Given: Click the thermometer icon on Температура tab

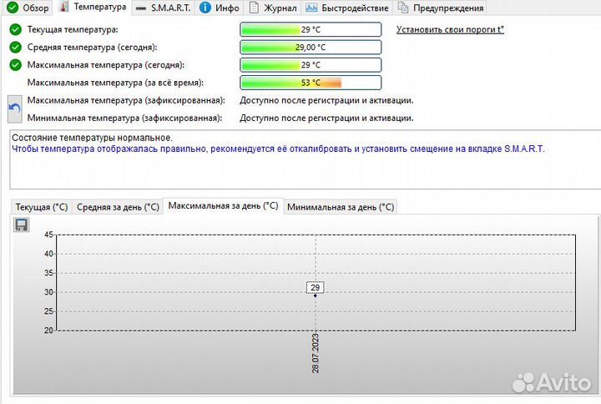Looking at the screenshot, I should 64,7.
